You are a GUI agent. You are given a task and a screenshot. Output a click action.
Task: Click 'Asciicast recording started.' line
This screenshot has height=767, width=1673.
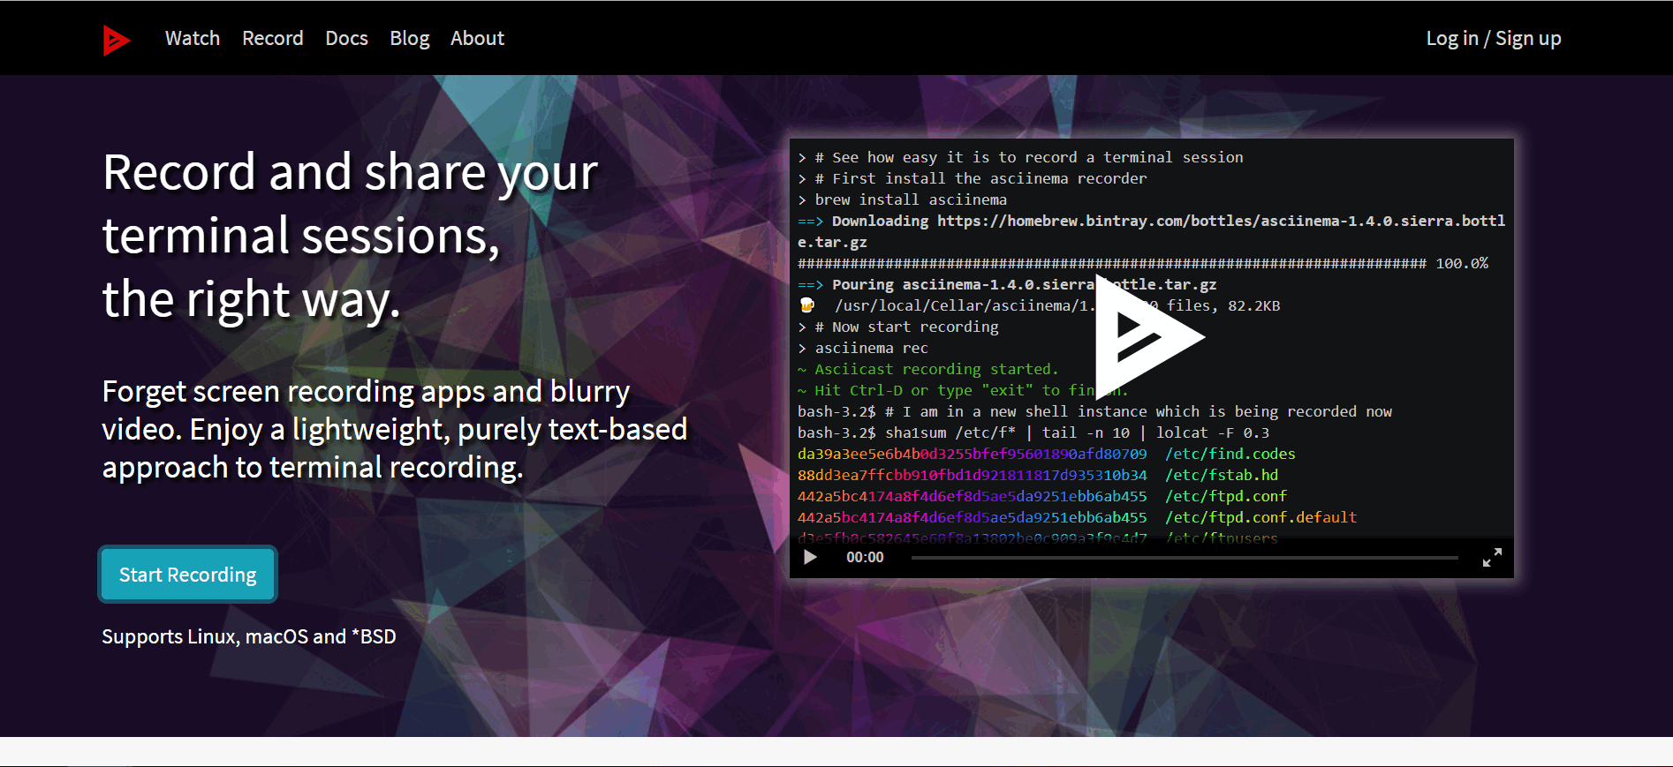[x=936, y=369]
